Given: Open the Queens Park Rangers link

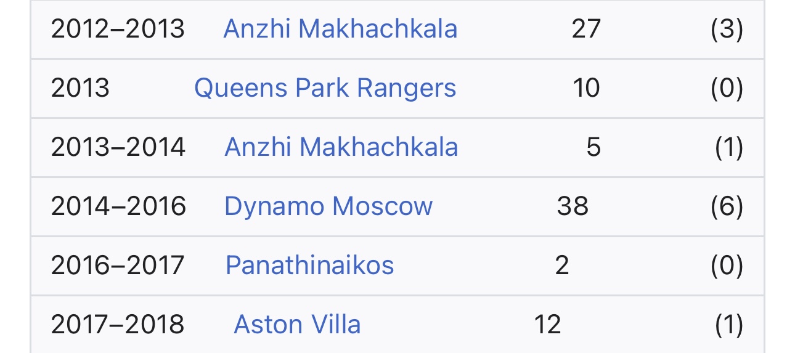Looking at the screenshot, I should tap(325, 89).
